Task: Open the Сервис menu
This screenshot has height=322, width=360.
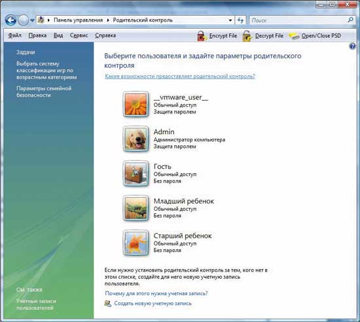Action: 79,35
